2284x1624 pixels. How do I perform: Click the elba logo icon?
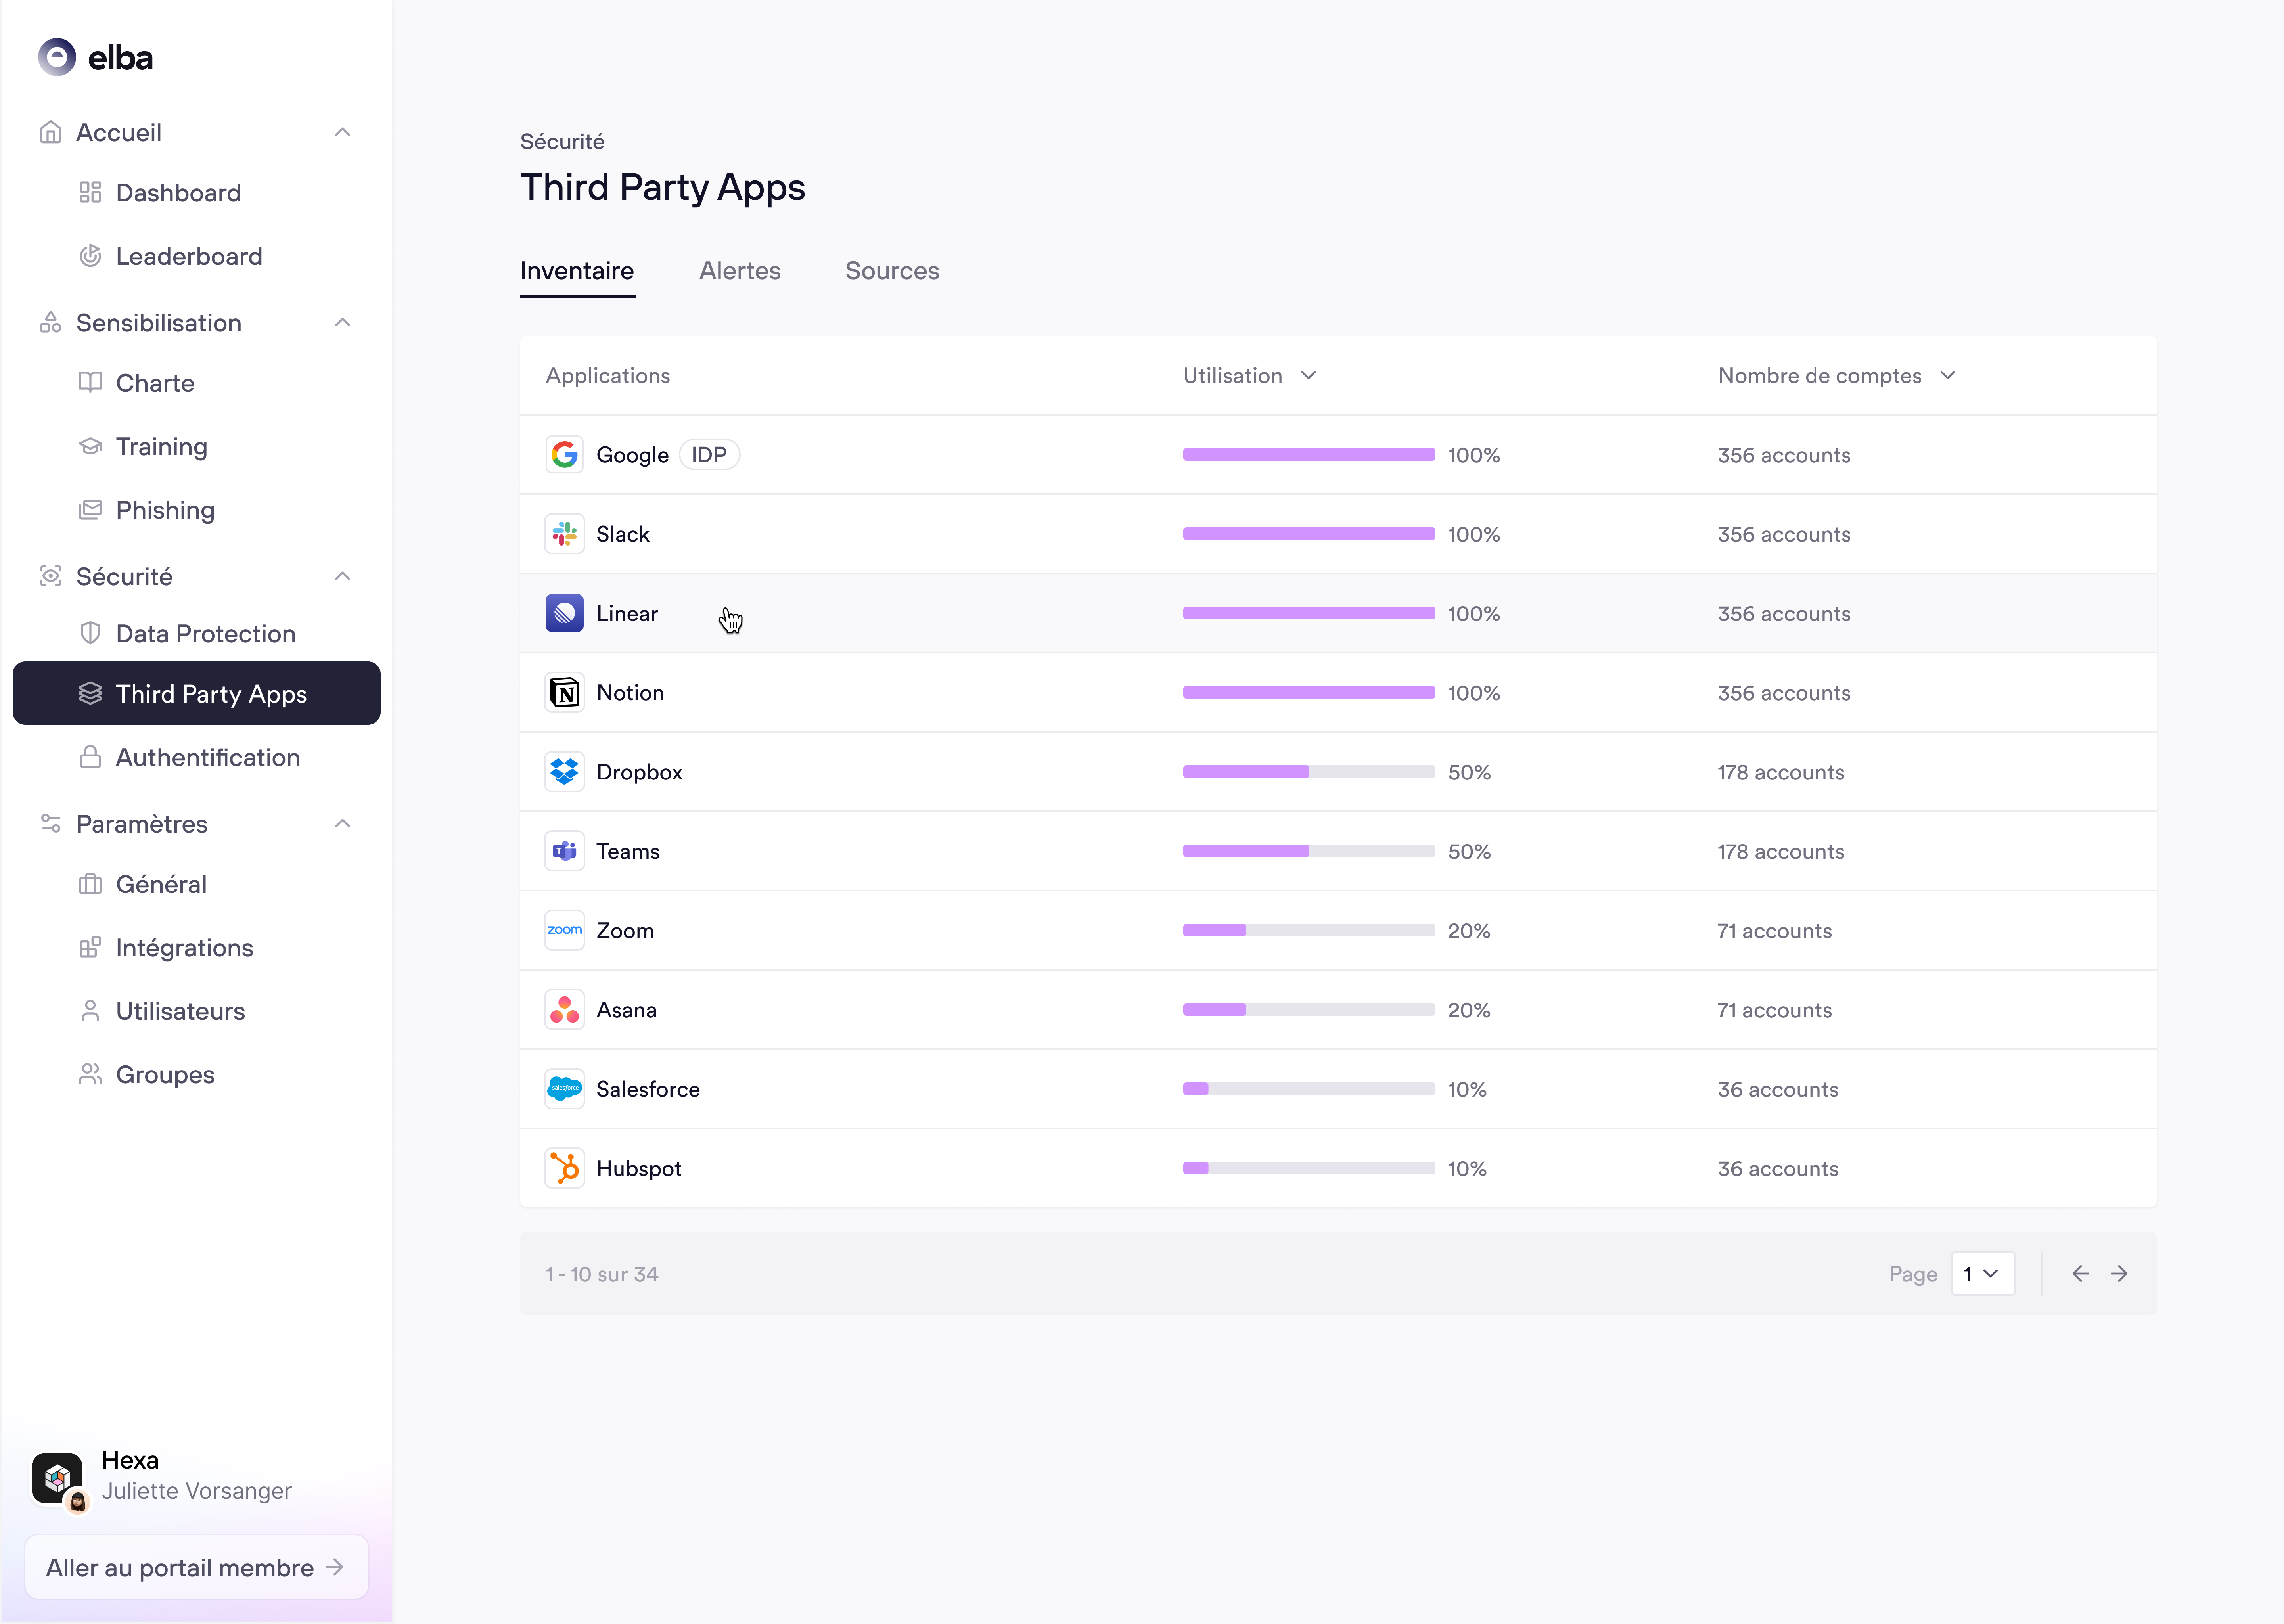click(57, 57)
